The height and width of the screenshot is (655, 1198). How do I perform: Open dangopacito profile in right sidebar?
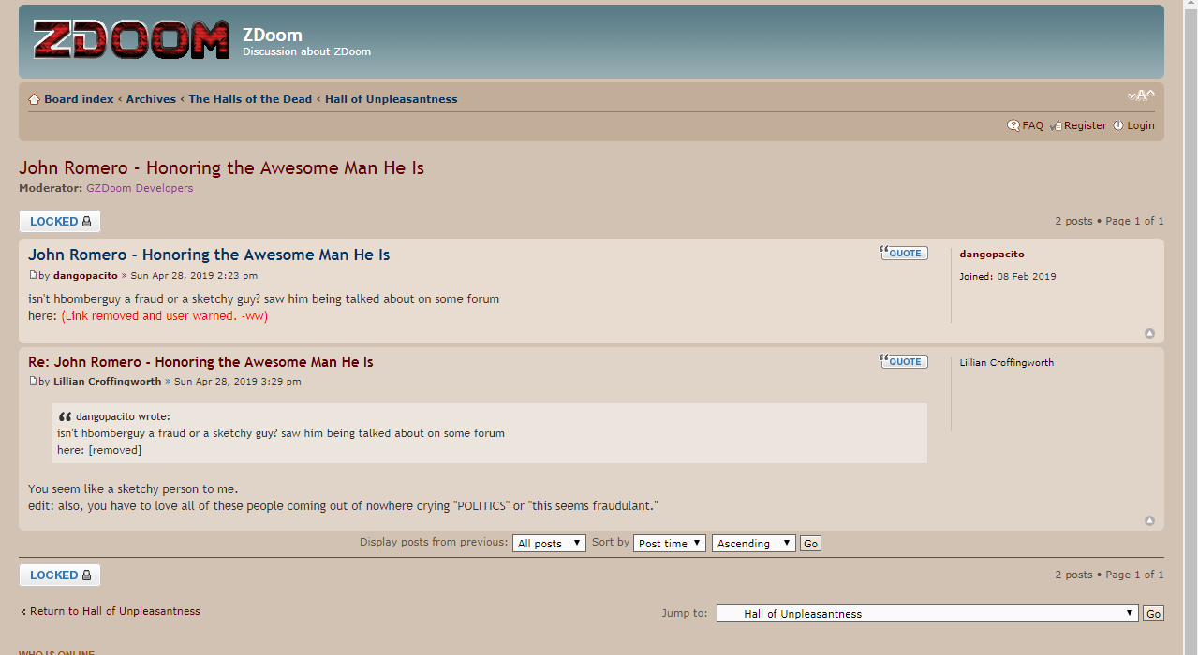click(992, 255)
